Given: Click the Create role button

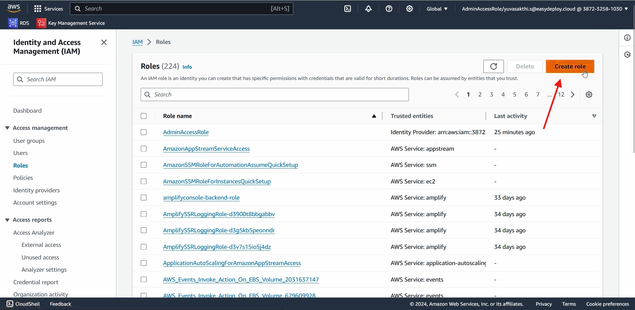Looking at the screenshot, I should (x=570, y=66).
